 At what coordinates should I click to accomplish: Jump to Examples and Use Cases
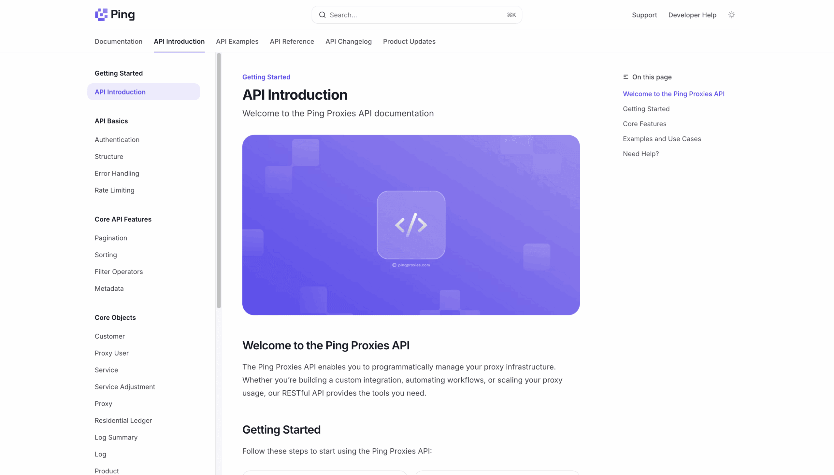[662, 139]
